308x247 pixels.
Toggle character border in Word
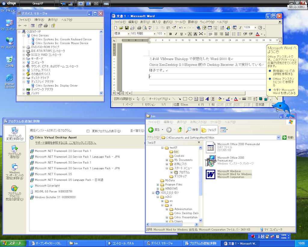pyautogui.click(x=190, y=34)
